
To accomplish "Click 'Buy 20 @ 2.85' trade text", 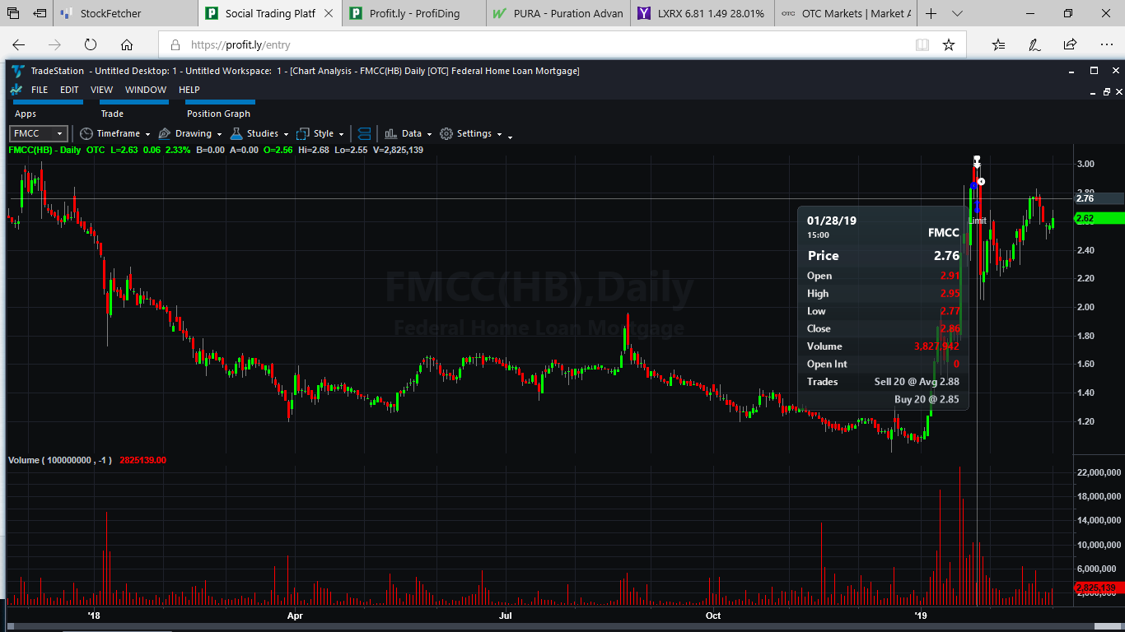I will pos(927,400).
